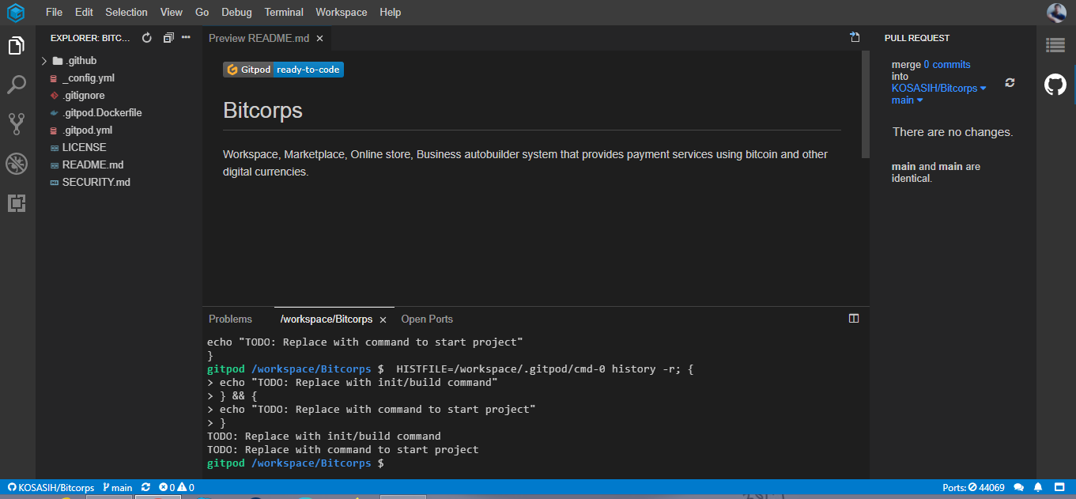The image size is (1076, 499).
Task: Open the Debug menu
Action: click(x=236, y=13)
